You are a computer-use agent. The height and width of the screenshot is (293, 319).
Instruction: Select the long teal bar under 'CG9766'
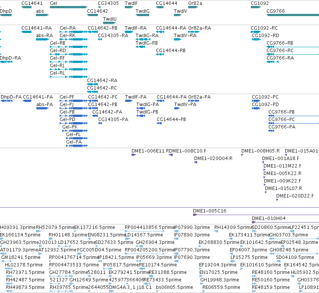[293, 15]
